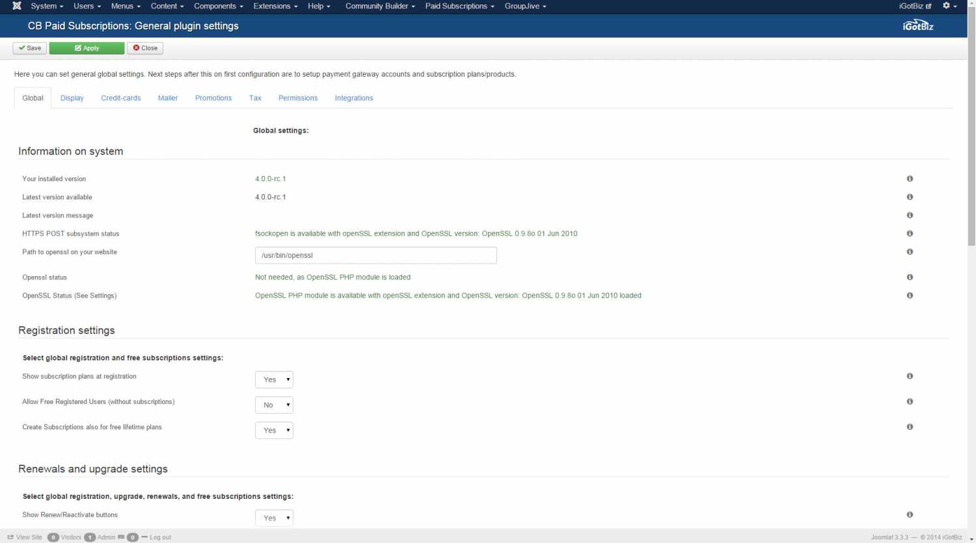Viewport: 976px width, 543px height.
Task: Click the Information on system heading
Action: click(x=70, y=151)
